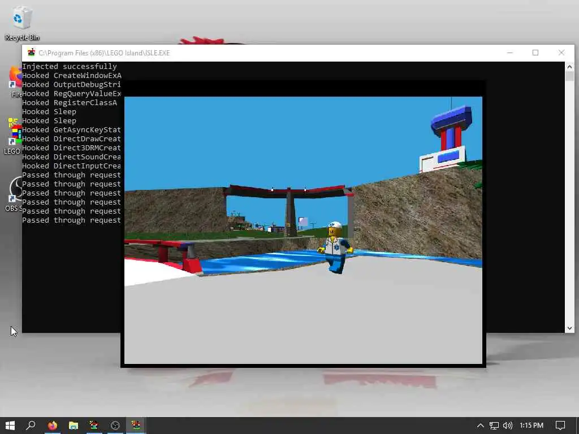Screen dimensions: 579x434
Task: Click the 'Hooked DirectDrawCreat' console line
Action: 71,139
